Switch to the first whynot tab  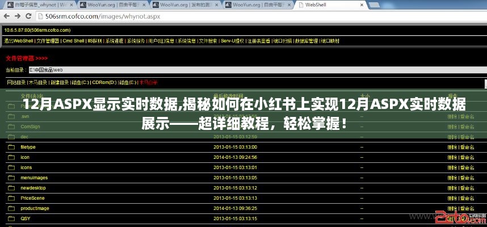[39, 5]
